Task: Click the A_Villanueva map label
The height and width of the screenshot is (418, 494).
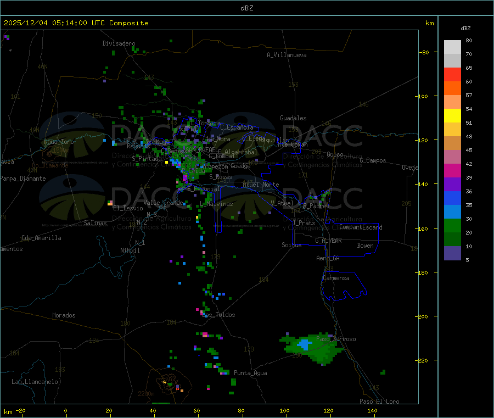Action: point(287,55)
